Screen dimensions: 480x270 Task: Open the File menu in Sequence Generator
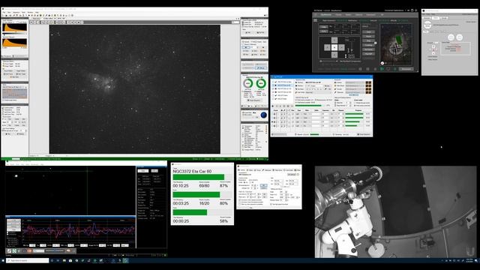point(4,13)
